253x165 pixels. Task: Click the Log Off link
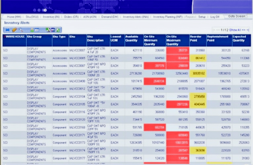[x=215, y=16]
